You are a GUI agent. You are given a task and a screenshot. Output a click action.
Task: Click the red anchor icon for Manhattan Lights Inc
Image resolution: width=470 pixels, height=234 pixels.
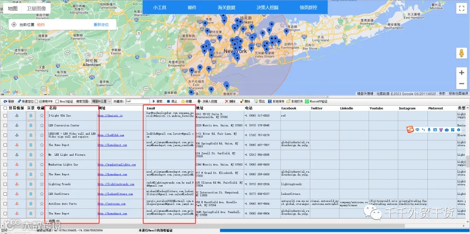17,164
